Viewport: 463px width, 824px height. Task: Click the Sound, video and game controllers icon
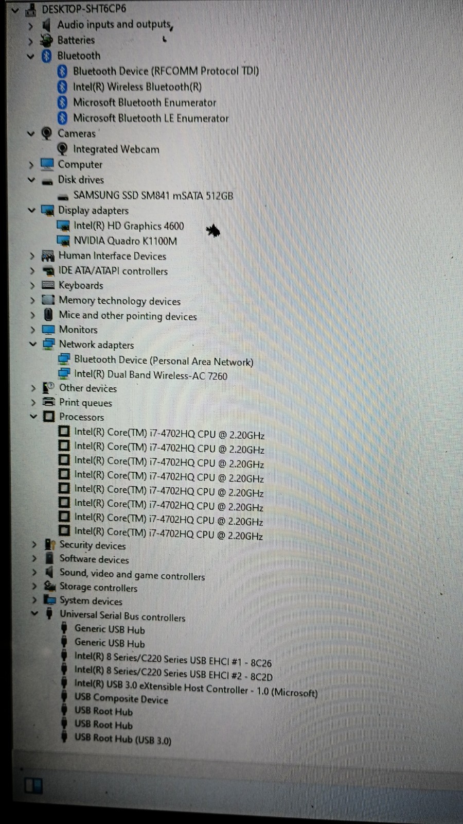(x=49, y=572)
